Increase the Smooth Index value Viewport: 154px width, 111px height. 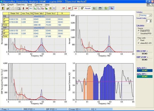click(150, 20)
